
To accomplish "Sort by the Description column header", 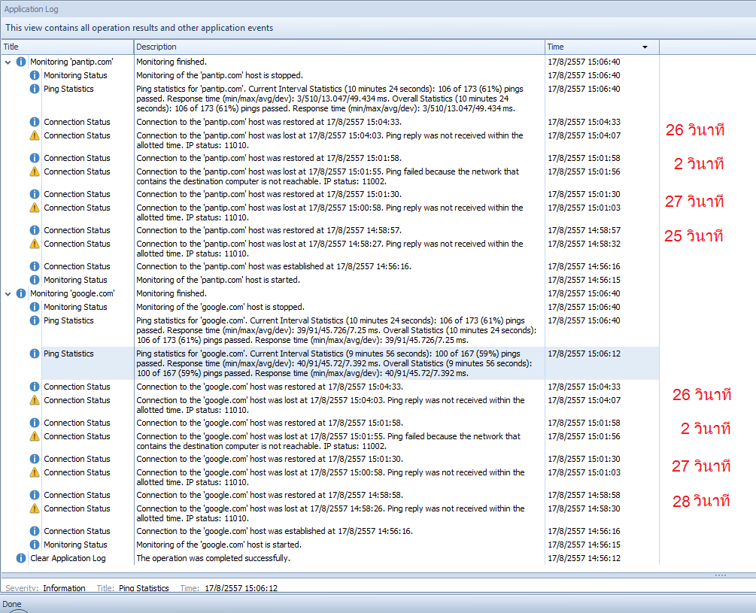I will 339,47.
